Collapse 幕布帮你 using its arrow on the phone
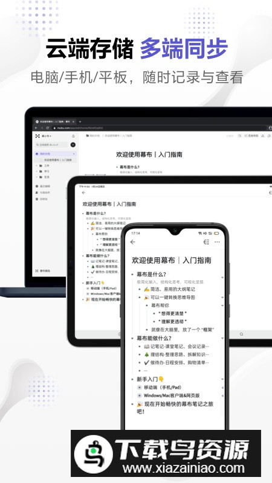 pyautogui.click(x=222, y=305)
